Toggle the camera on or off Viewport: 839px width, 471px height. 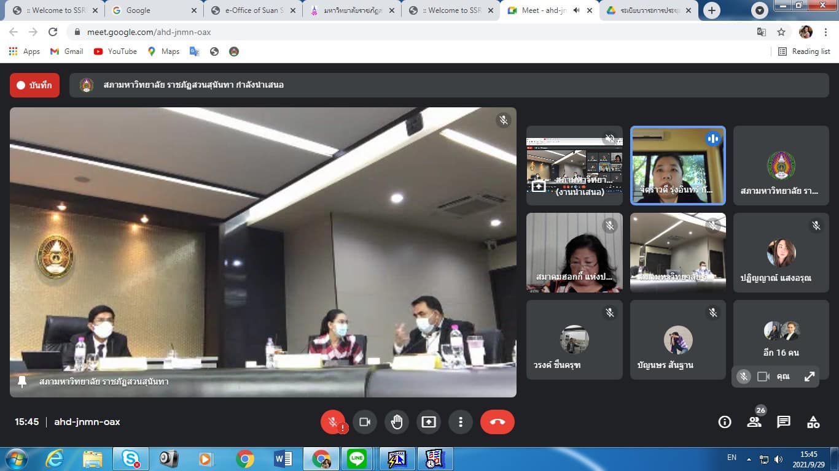coord(365,422)
